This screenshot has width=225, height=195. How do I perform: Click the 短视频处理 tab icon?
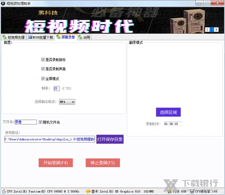coord(5,37)
